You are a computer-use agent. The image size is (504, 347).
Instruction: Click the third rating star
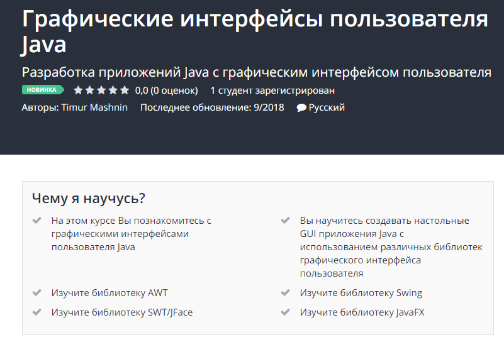click(101, 90)
